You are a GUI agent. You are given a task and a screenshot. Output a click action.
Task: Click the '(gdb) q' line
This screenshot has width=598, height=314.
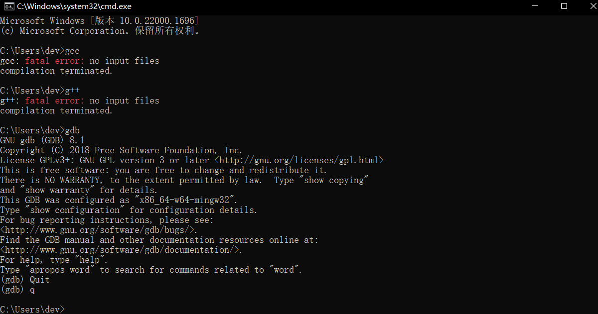tap(17, 290)
